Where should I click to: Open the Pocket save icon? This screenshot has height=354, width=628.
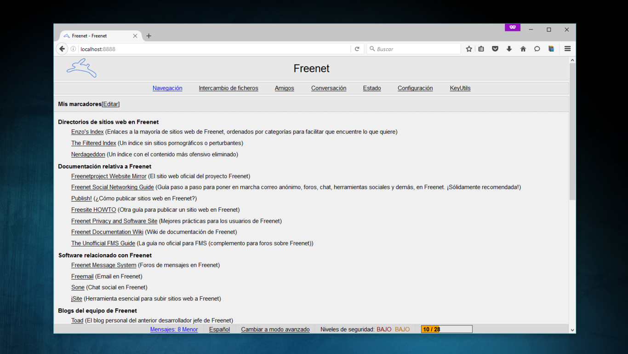click(495, 49)
